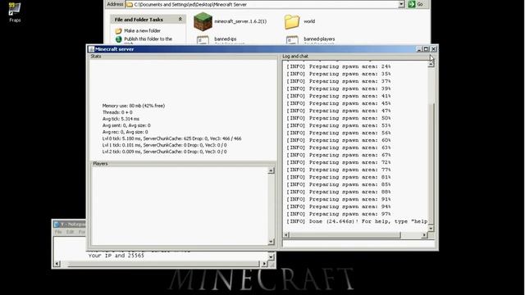Click the folder icon in the Address bar
The width and height of the screenshot is (525, 295).
(x=130, y=4)
